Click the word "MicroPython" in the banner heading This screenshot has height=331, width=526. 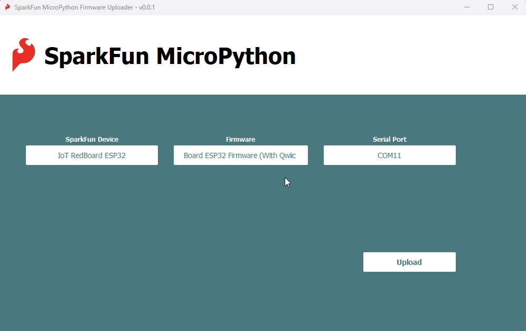(226, 56)
